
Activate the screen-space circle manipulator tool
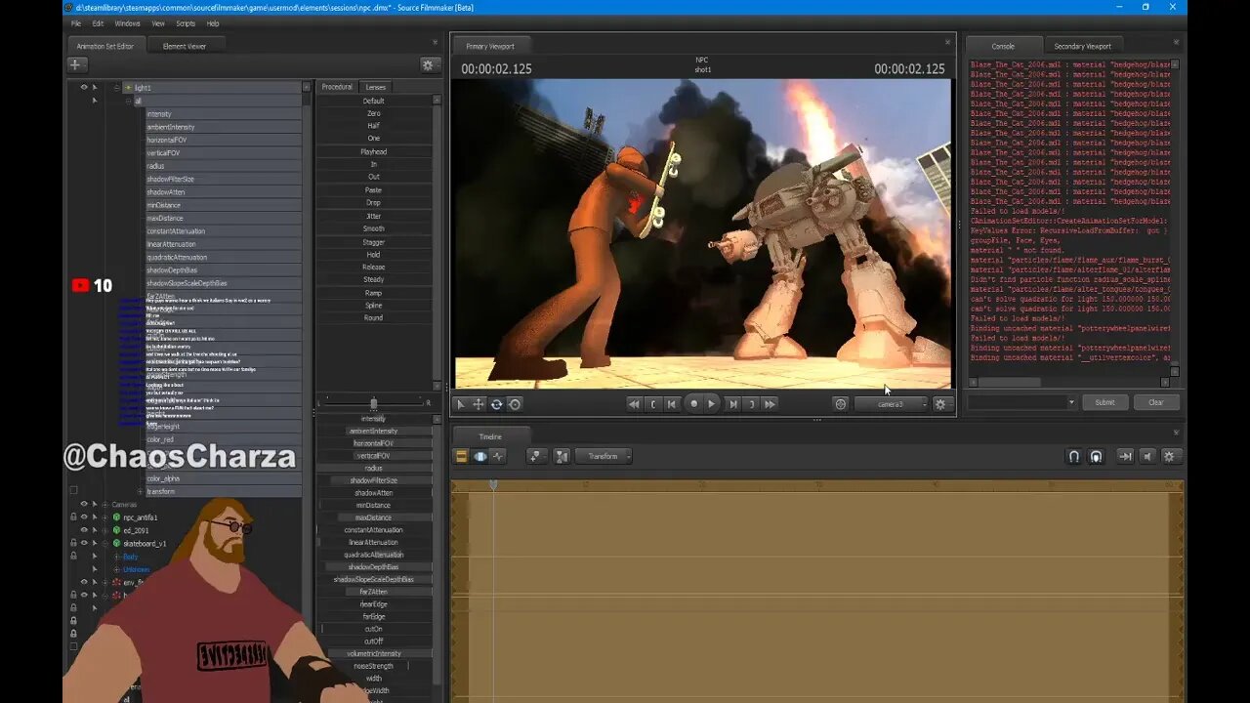pyautogui.click(x=515, y=404)
